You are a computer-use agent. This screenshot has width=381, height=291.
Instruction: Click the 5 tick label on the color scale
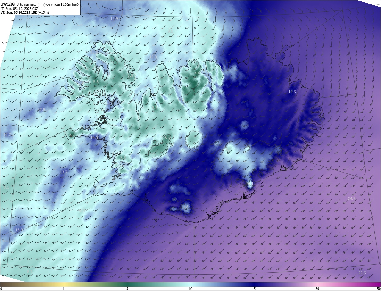coord(127,289)
